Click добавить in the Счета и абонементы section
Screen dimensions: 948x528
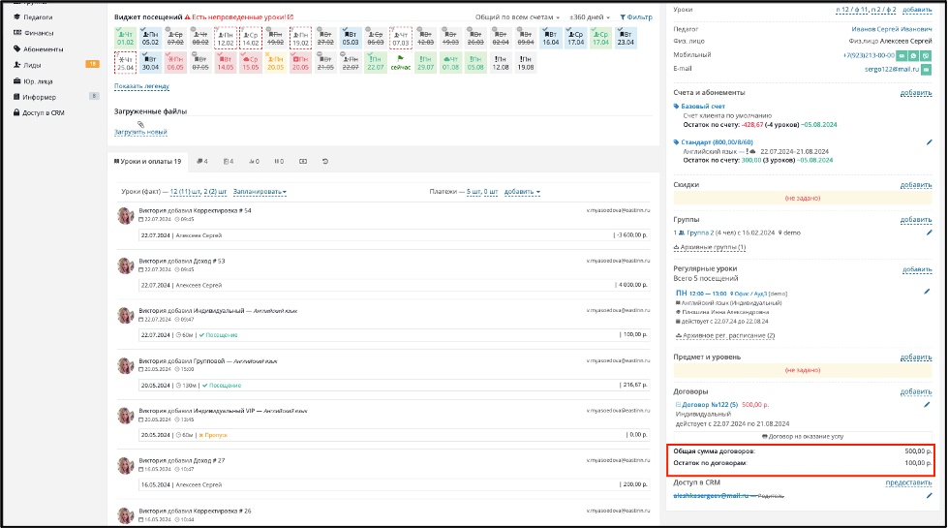pyautogui.click(x=916, y=93)
